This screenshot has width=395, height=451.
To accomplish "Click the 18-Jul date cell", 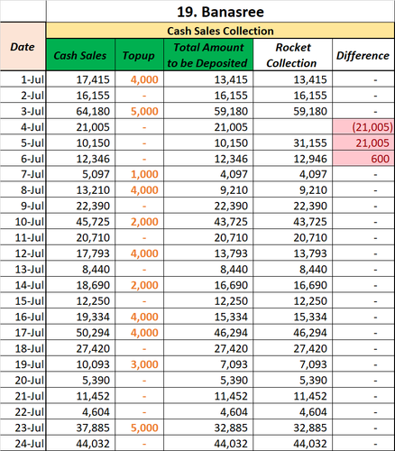I will point(23,348).
